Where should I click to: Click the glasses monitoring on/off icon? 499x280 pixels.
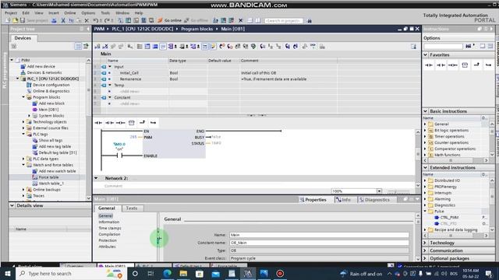313,47
